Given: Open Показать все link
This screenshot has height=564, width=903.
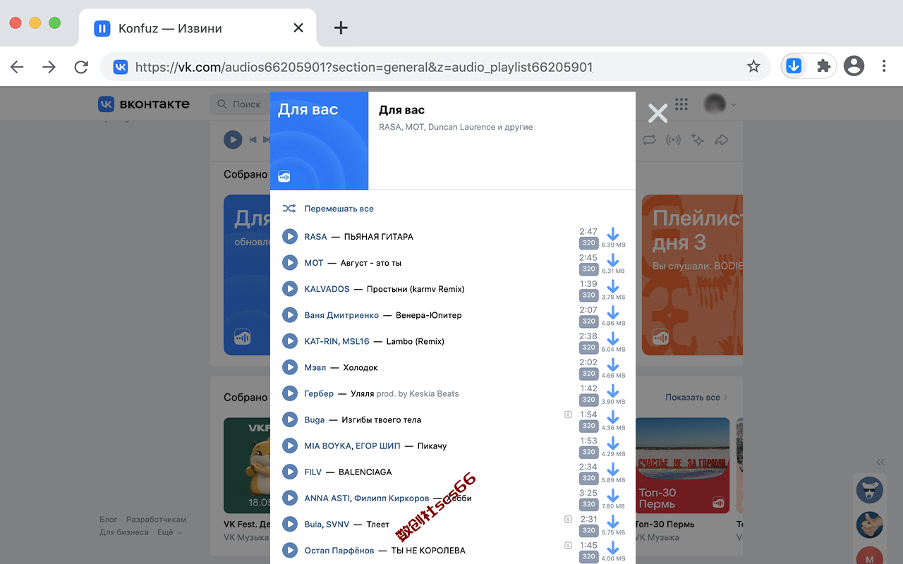Looking at the screenshot, I should [x=696, y=398].
